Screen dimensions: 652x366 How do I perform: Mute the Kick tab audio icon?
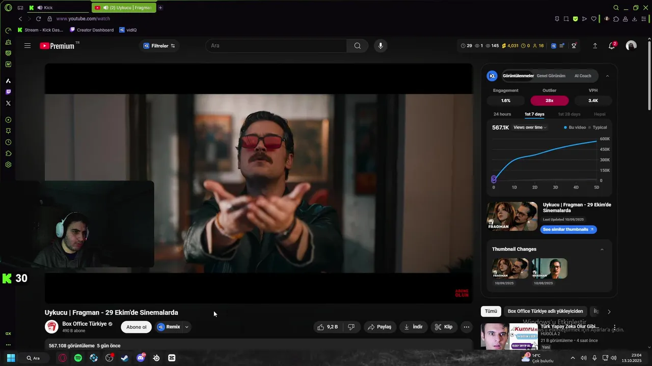40,8
